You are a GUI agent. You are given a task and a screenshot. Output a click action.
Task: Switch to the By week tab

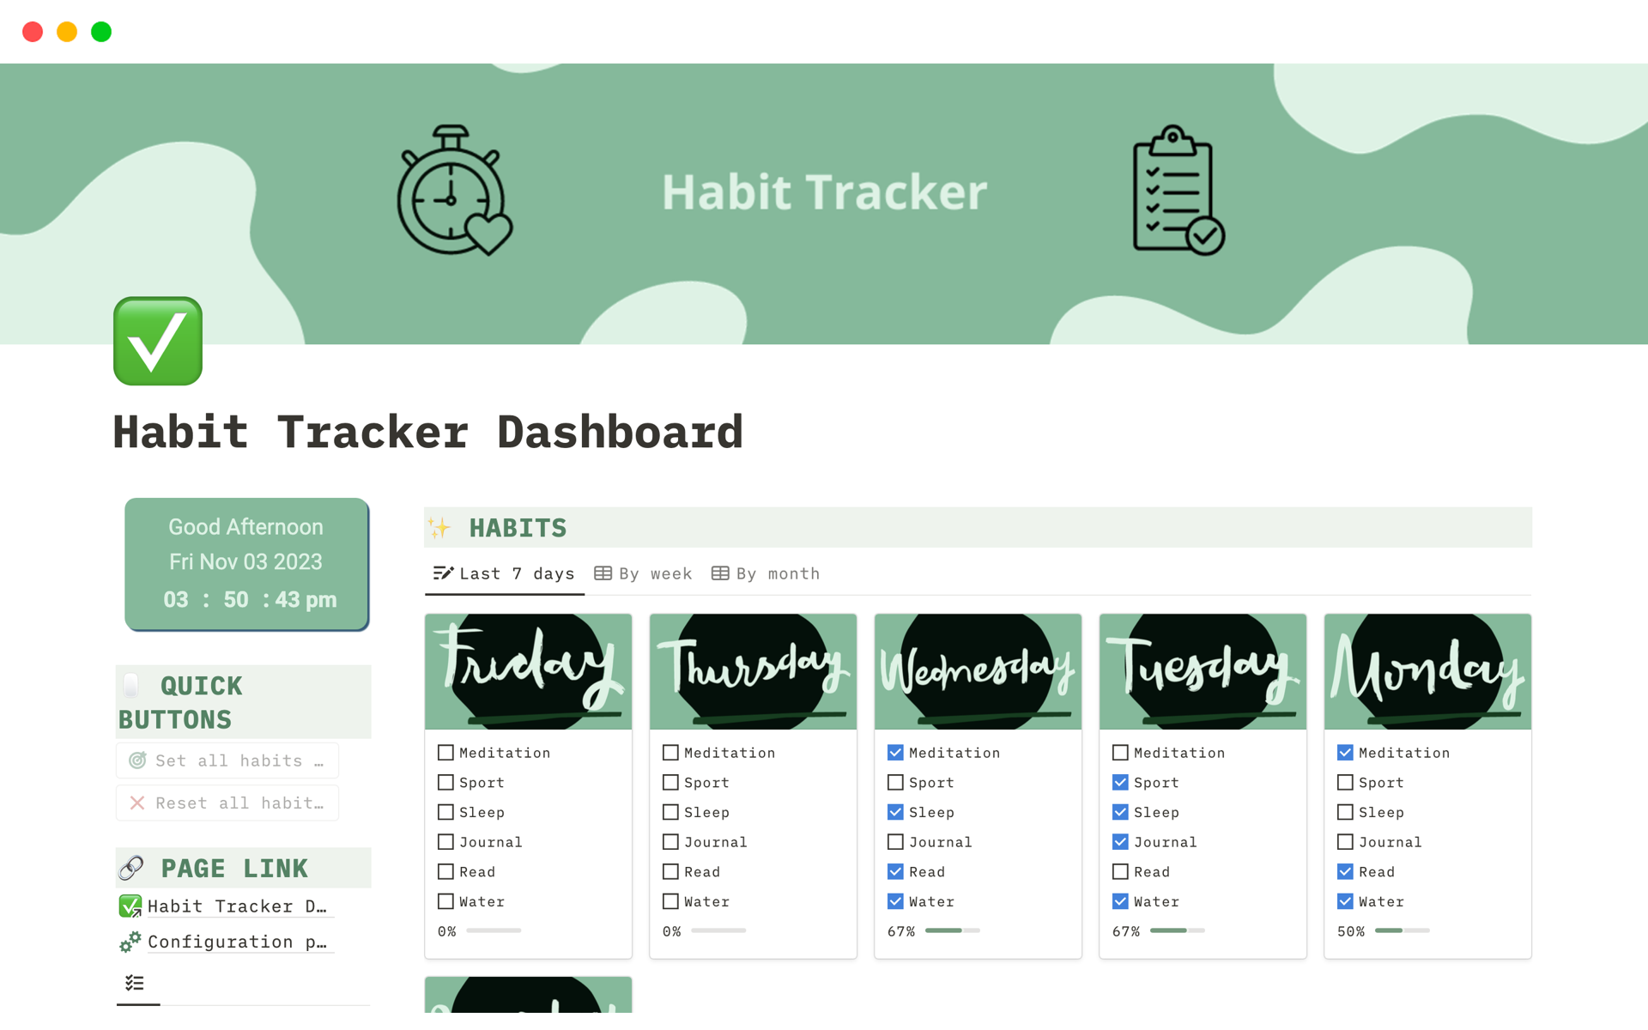(643, 574)
